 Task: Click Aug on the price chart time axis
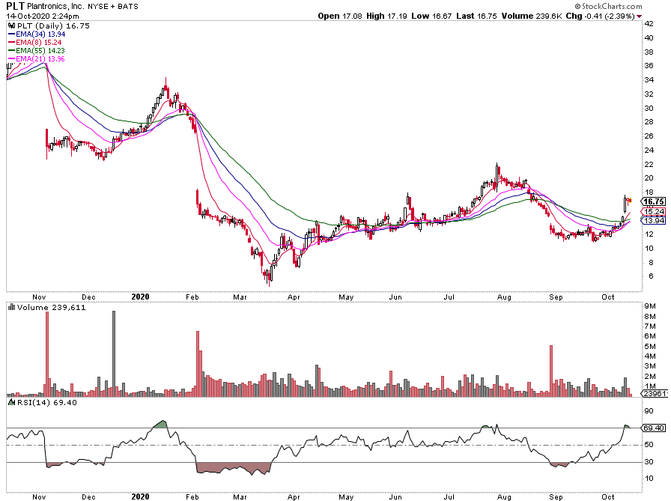tap(504, 297)
